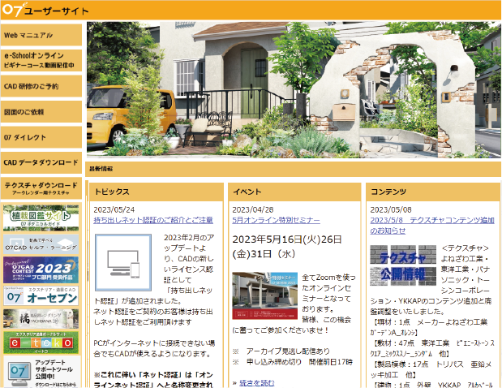The width and height of the screenshot is (502, 388).
Task: Open the O7CAD Self Learning banner
Action: tap(41, 243)
